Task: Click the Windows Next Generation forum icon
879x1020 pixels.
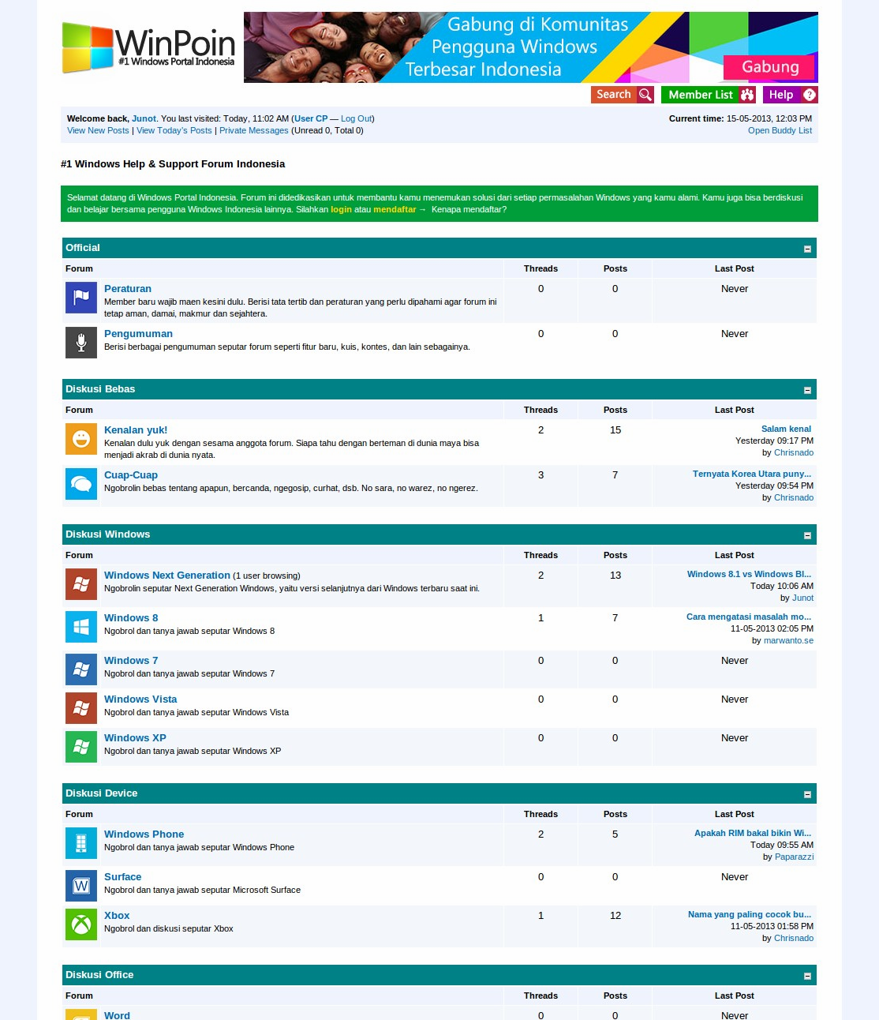Action: [x=81, y=584]
